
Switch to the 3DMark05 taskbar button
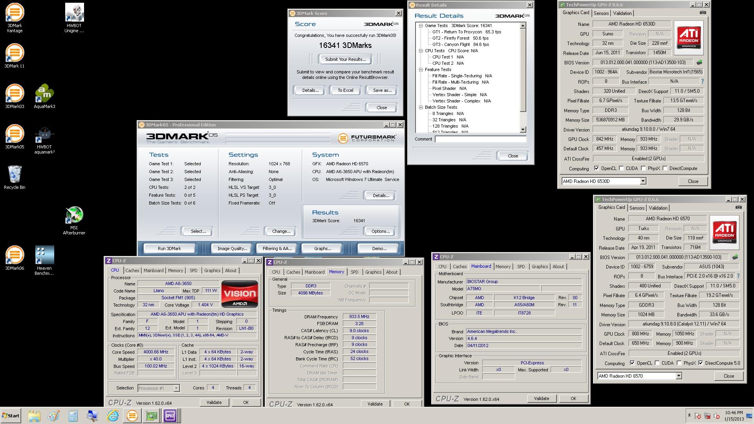pos(132,416)
